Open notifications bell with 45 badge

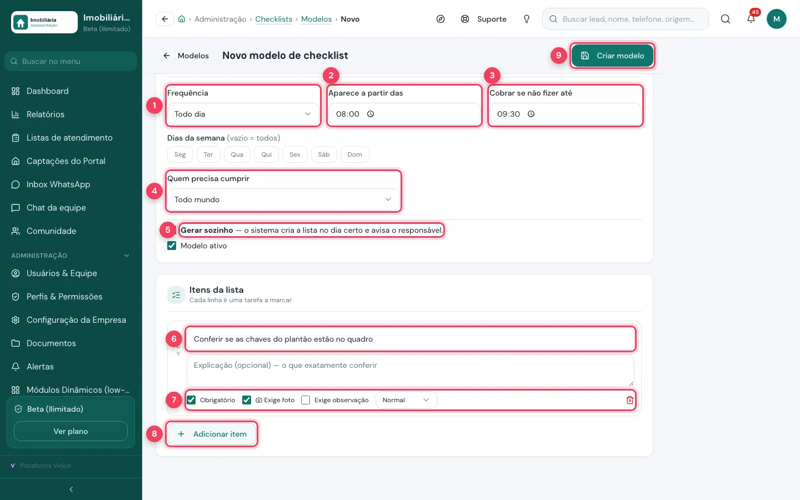click(751, 19)
